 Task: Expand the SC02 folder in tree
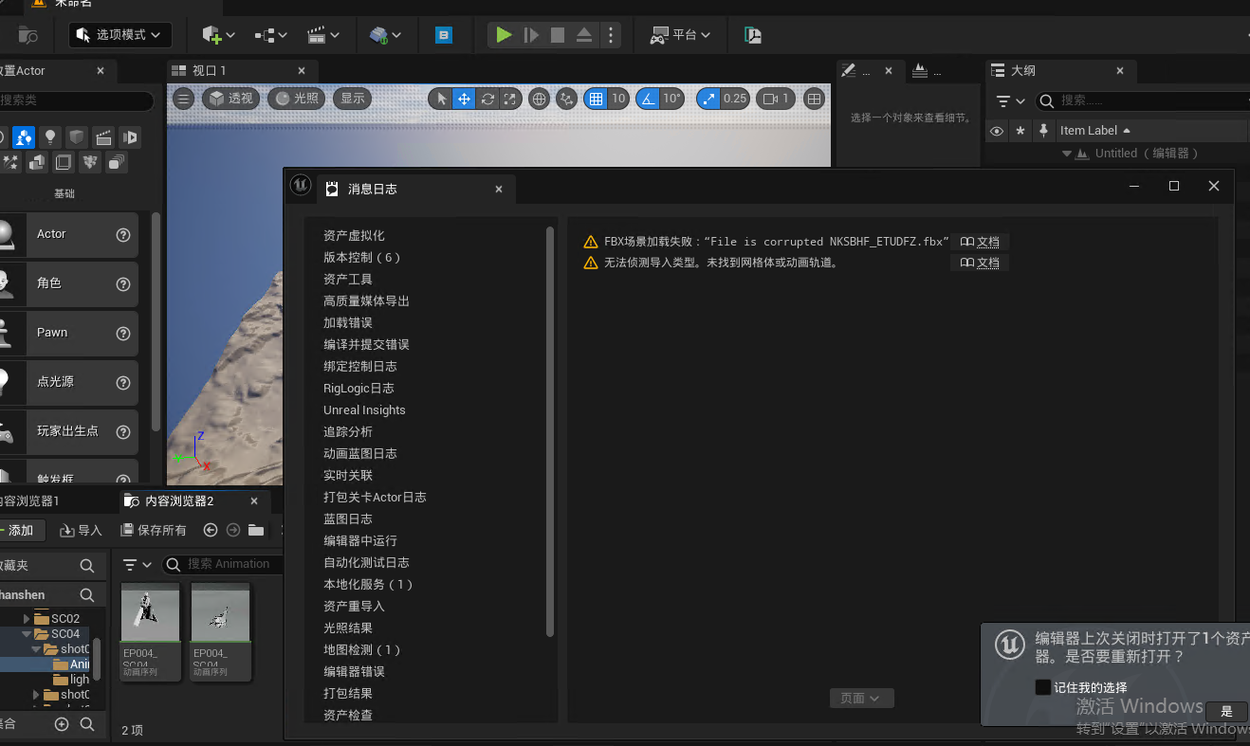[x=27, y=619]
